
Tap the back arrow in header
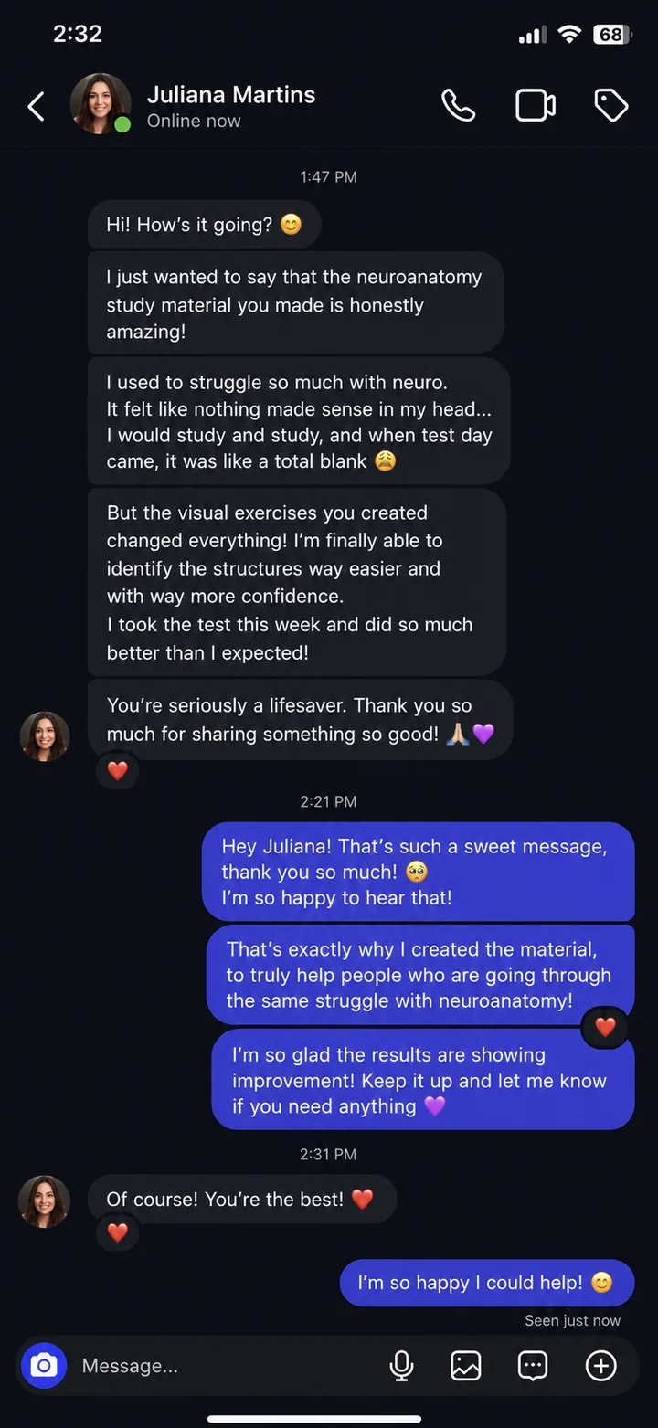pos(36,107)
